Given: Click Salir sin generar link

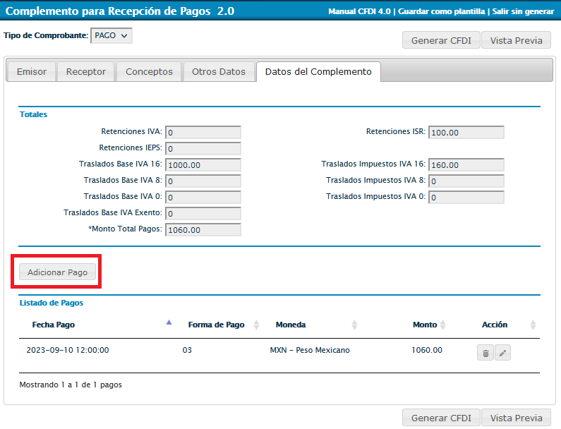Looking at the screenshot, I should (522, 12).
